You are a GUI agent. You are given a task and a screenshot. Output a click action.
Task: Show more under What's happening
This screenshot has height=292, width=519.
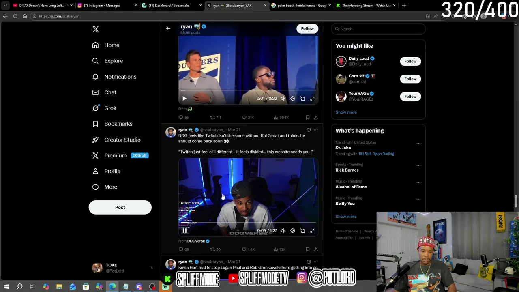tap(346, 217)
